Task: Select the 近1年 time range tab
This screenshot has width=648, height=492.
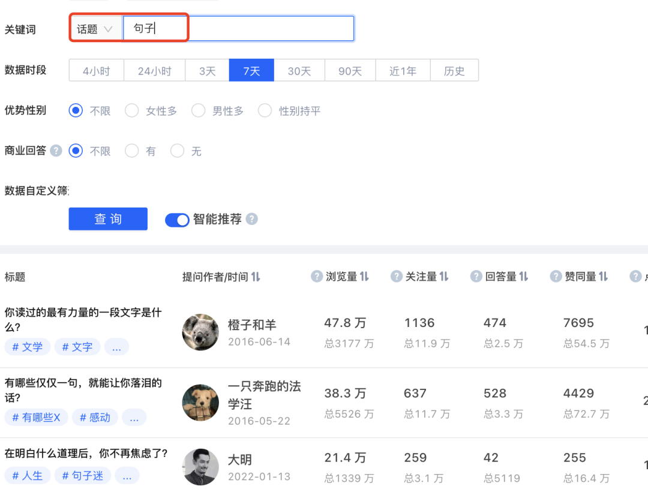Action: tap(403, 71)
